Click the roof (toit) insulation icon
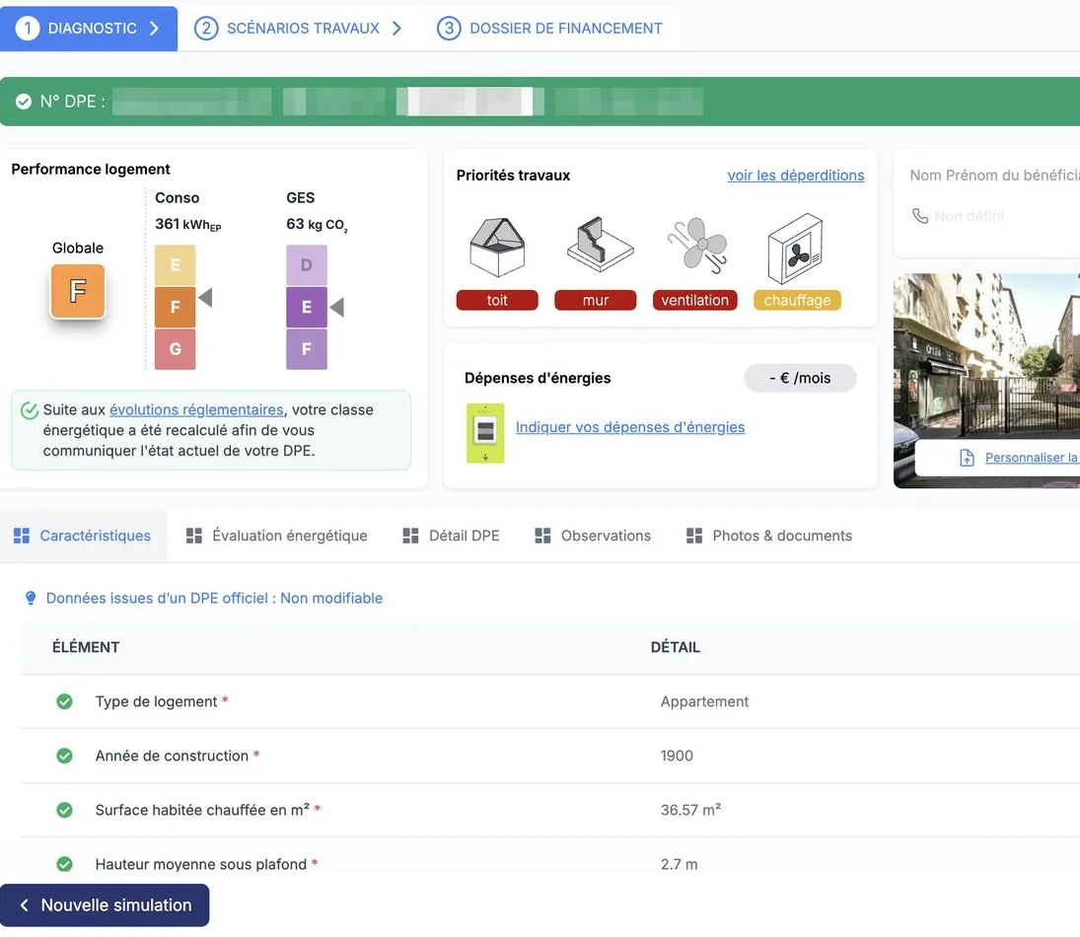The image size is (1080, 937). tap(497, 248)
